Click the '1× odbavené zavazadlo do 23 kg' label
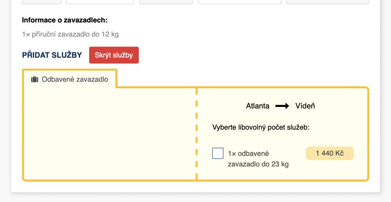The height and width of the screenshot is (202, 391). 258,159
